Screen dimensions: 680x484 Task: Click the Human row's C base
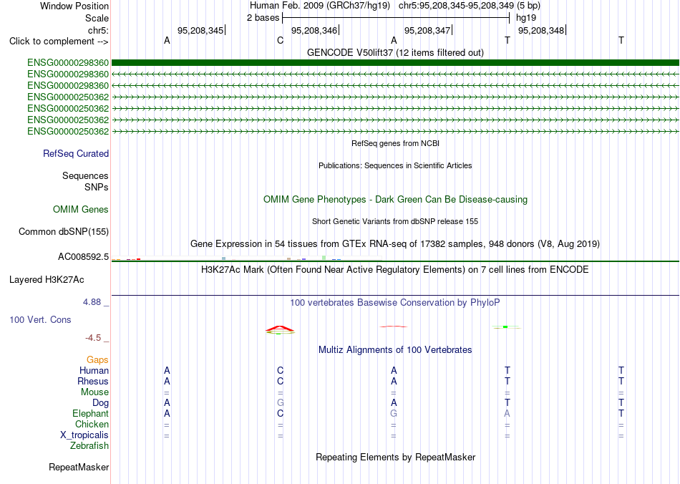point(280,371)
